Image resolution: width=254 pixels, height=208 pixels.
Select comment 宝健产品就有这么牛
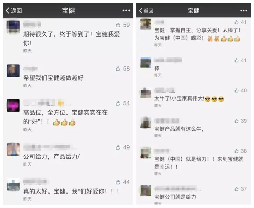[179, 129]
